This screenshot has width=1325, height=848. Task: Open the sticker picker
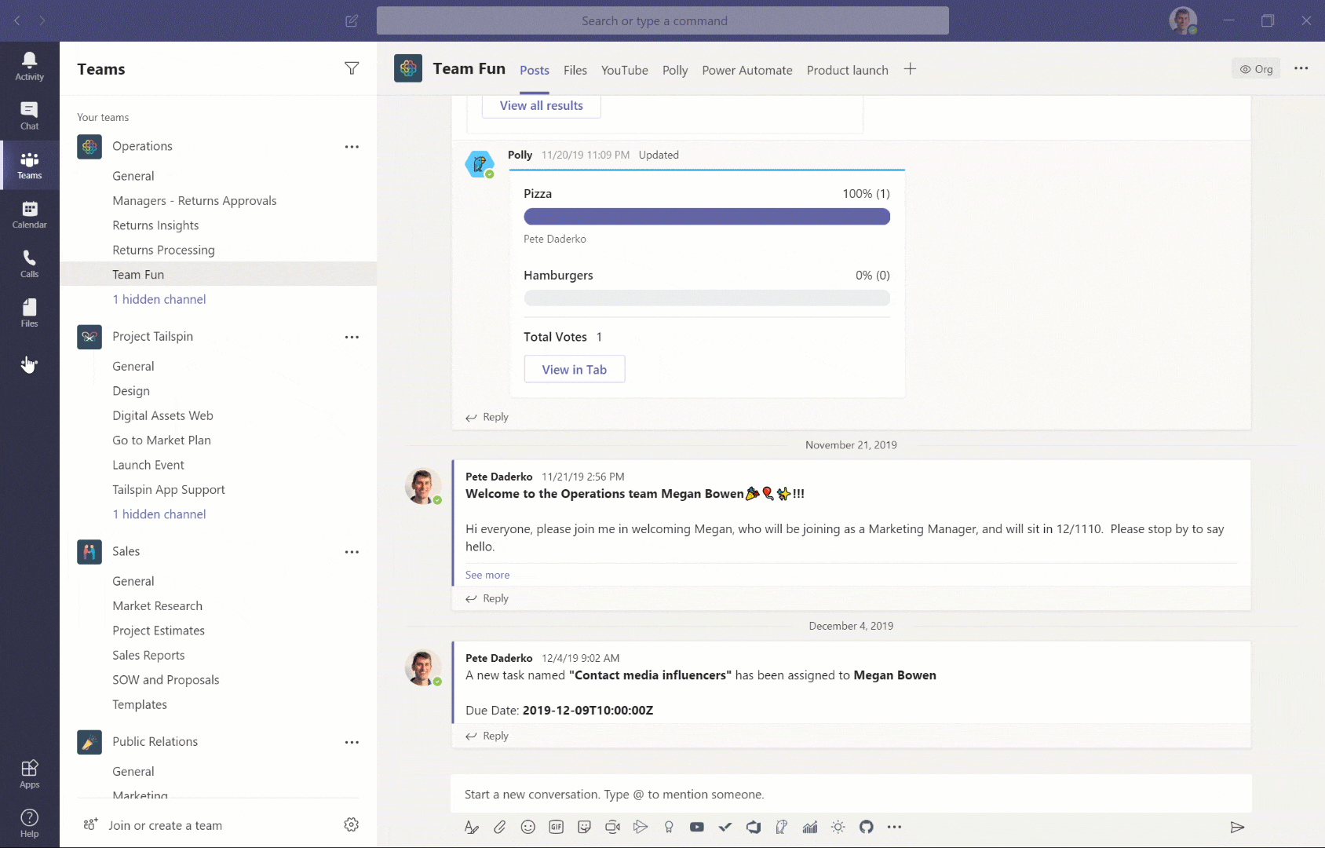[x=584, y=827]
